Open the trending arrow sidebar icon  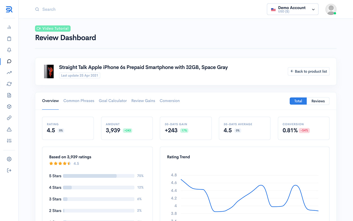click(9, 73)
